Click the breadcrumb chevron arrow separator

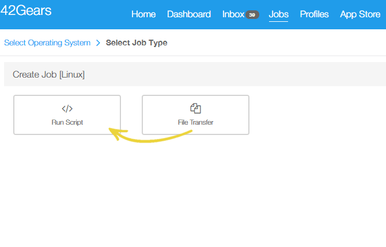(98, 43)
